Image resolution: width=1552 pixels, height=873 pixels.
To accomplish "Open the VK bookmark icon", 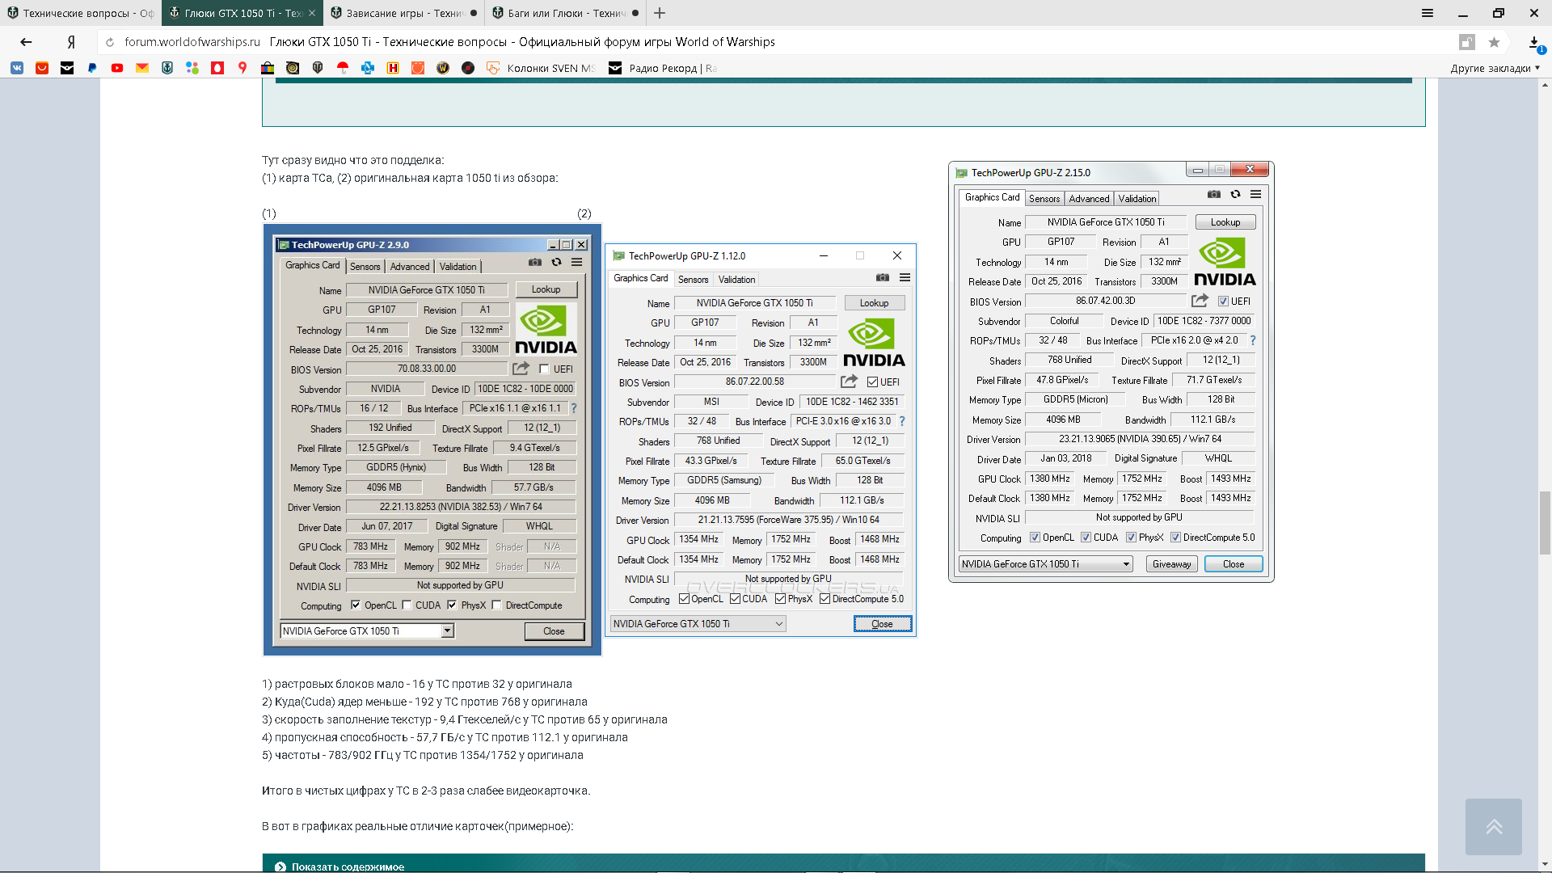I will (x=17, y=68).
